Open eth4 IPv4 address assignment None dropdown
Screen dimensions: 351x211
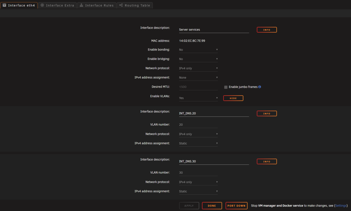coord(198,78)
